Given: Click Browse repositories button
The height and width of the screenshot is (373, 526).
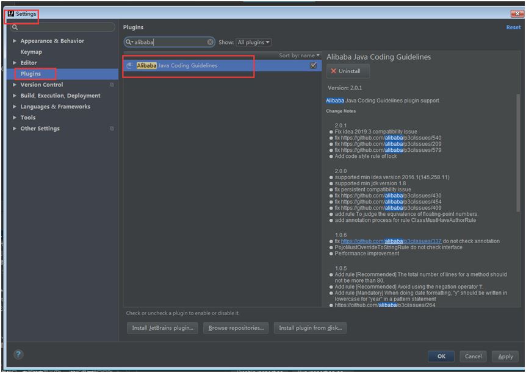Looking at the screenshot, I should click(236, 328).
